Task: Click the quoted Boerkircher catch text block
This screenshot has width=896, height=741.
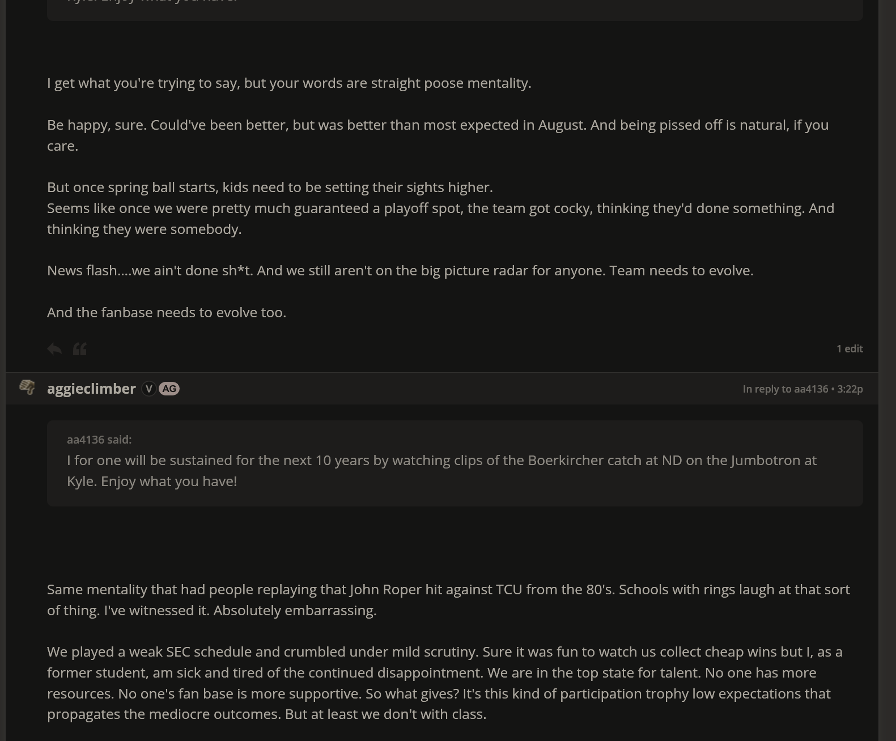Action: (x=441, y=471)
